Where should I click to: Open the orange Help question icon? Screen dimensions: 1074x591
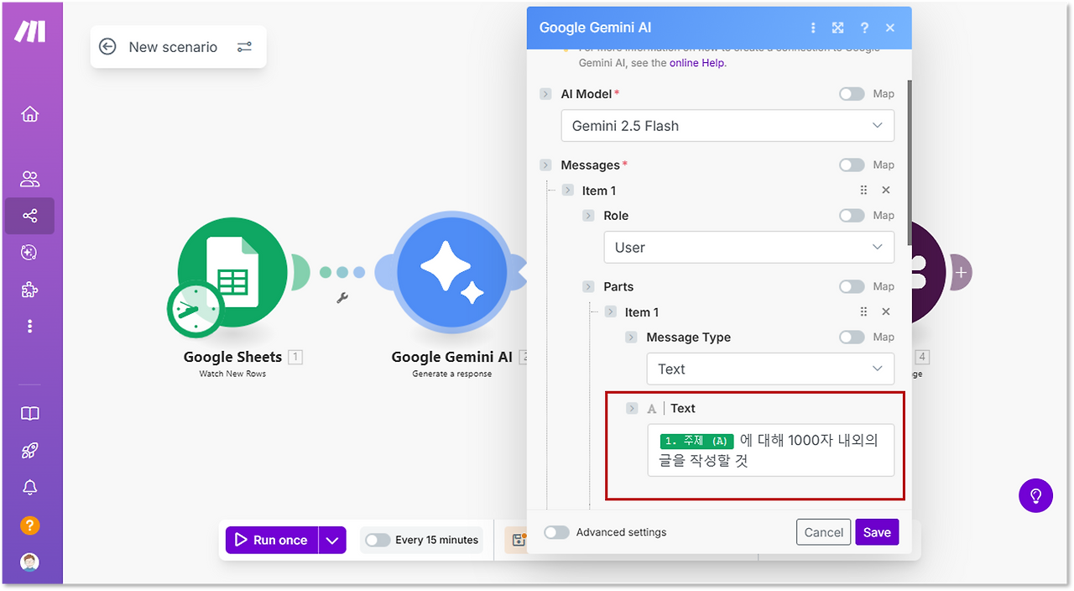point(30,526)
